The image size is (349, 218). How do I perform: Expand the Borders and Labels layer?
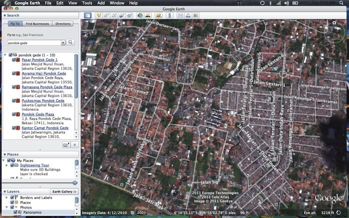point(6,198)
